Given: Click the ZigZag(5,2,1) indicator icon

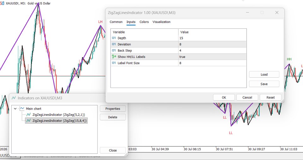Looking at the screenshot, I should (29, 115).
